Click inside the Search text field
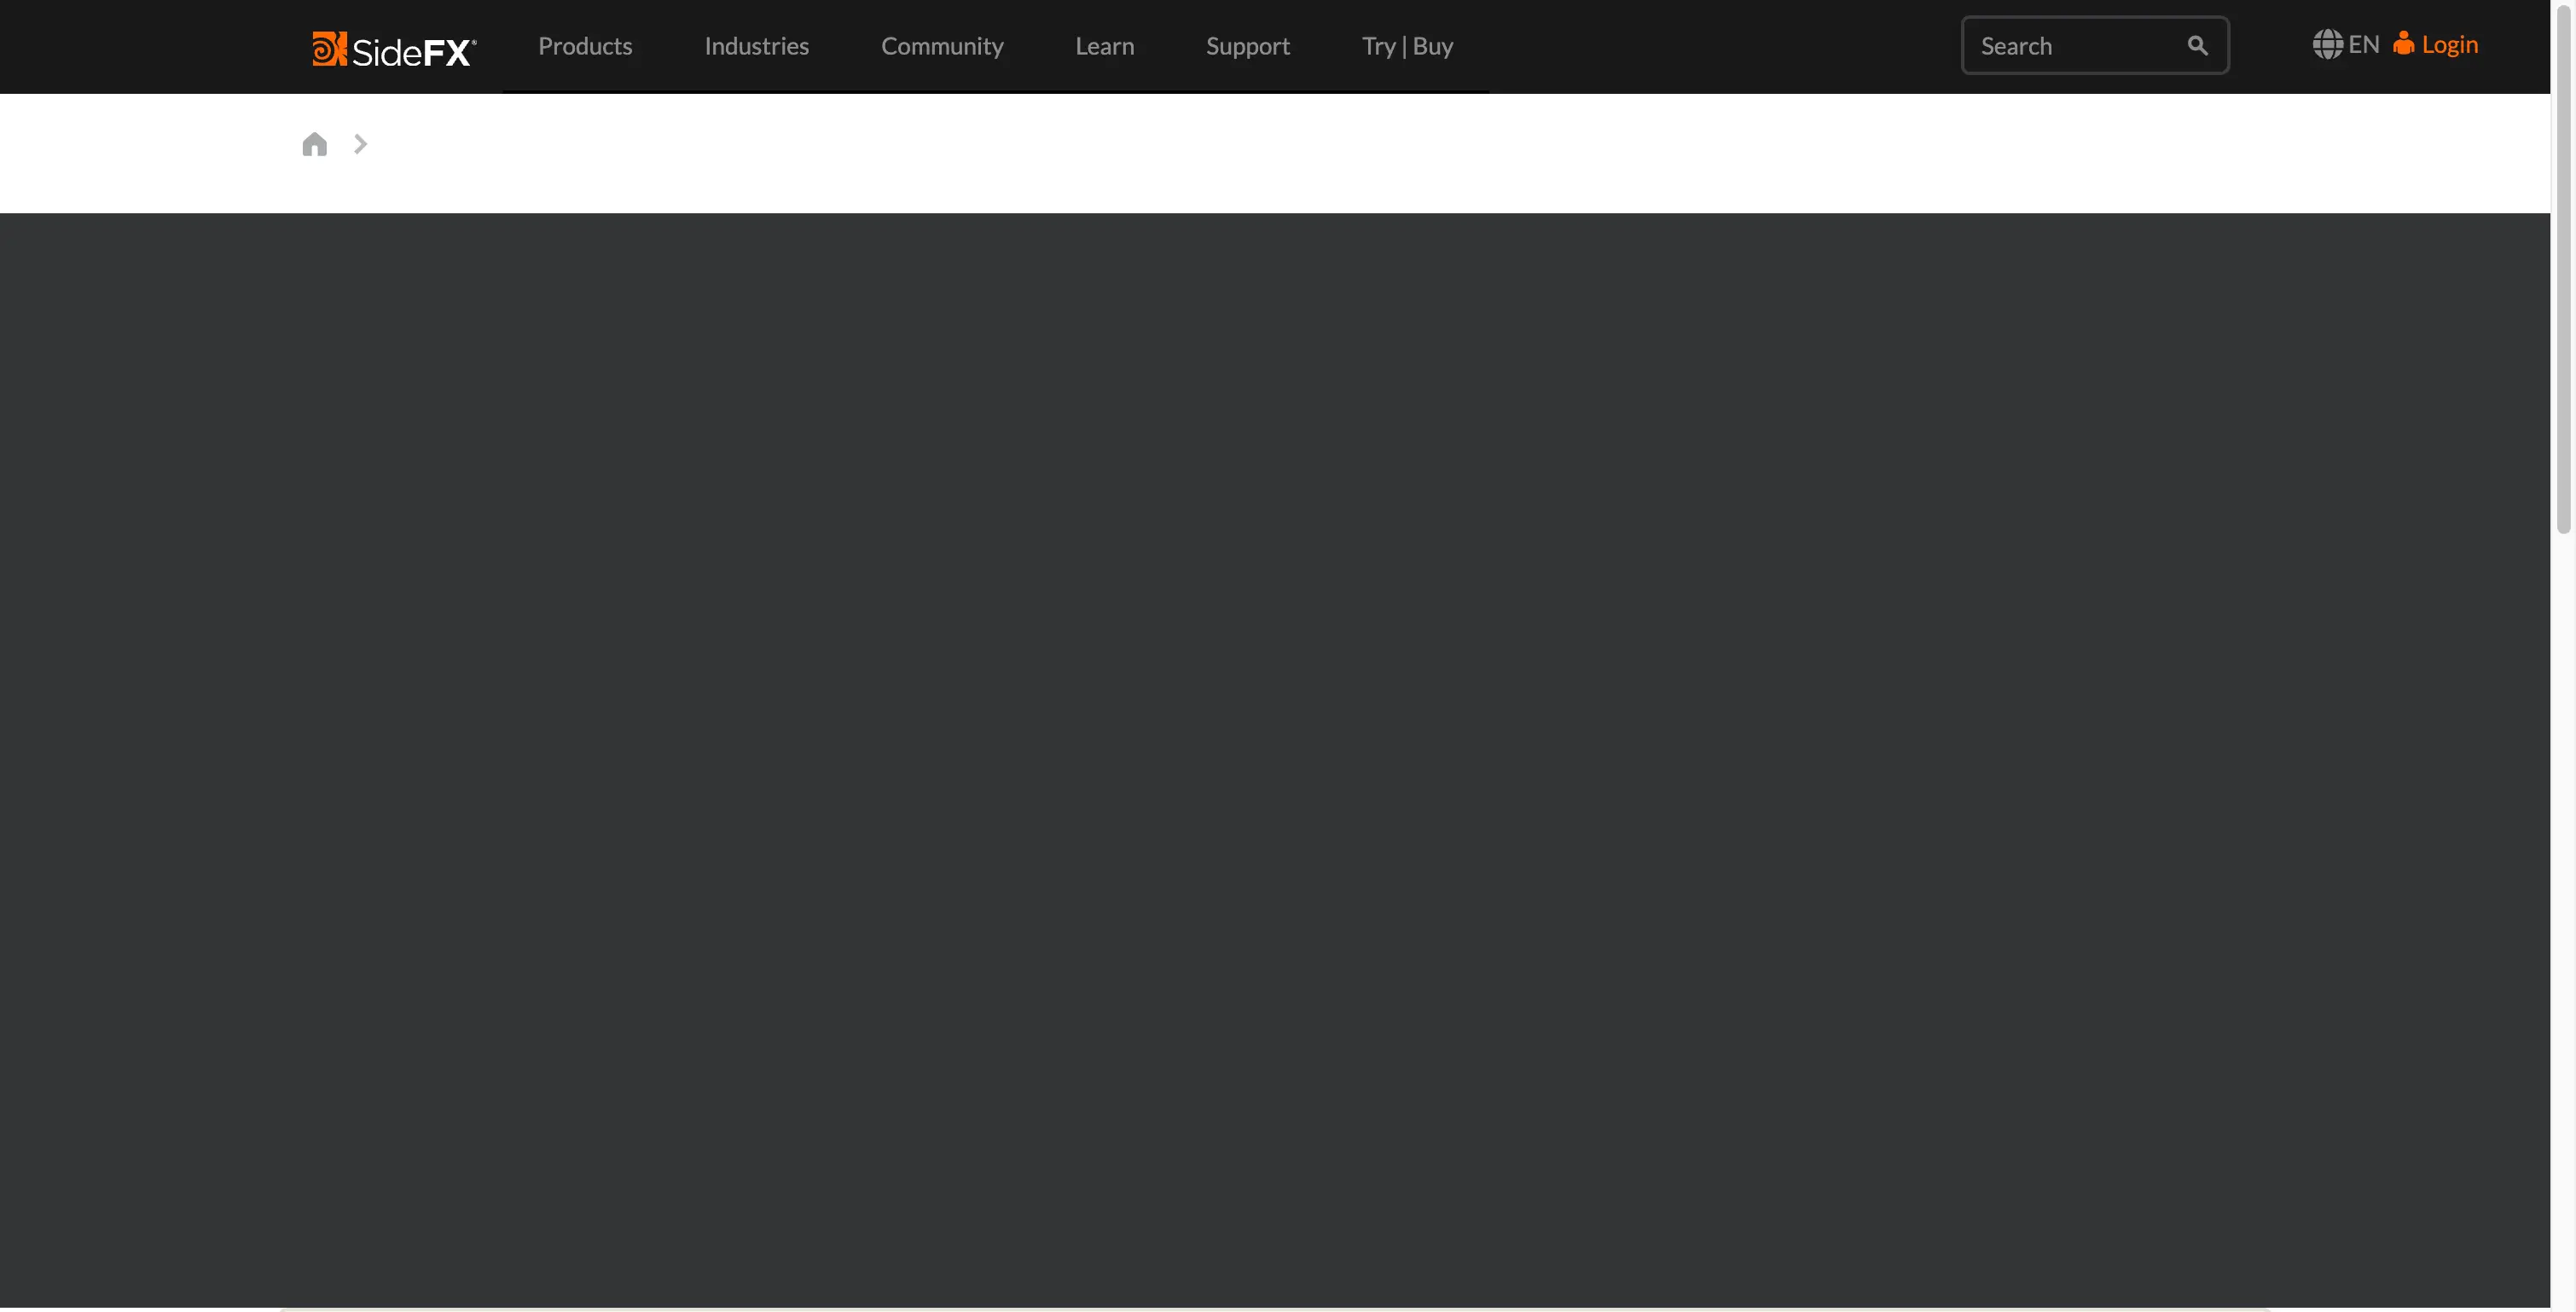The height and width of the screenshot is (1312, 2576). (2070, 46)
